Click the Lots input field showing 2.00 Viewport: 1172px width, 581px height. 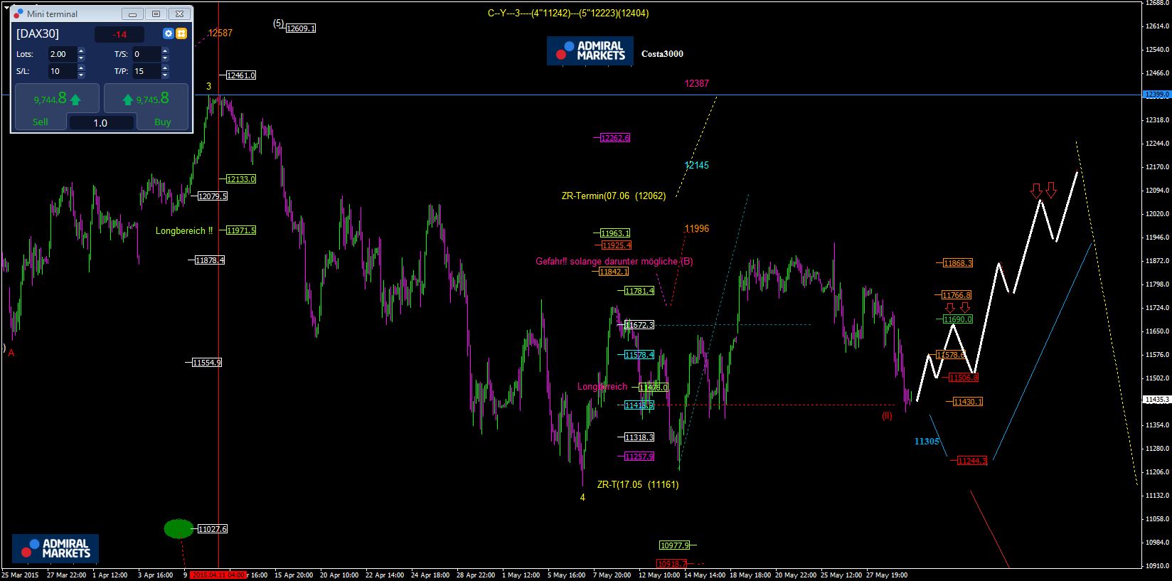point(62,54)
